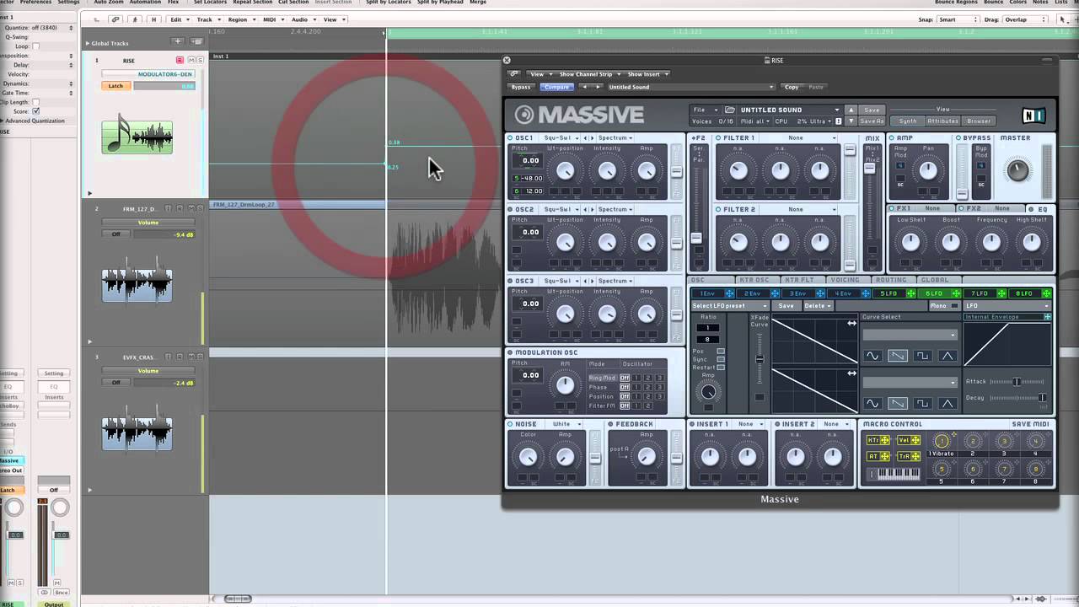This screenshot has width=1079, height=607.
Task: Click the XFade Curve slider
Action: 760,361
